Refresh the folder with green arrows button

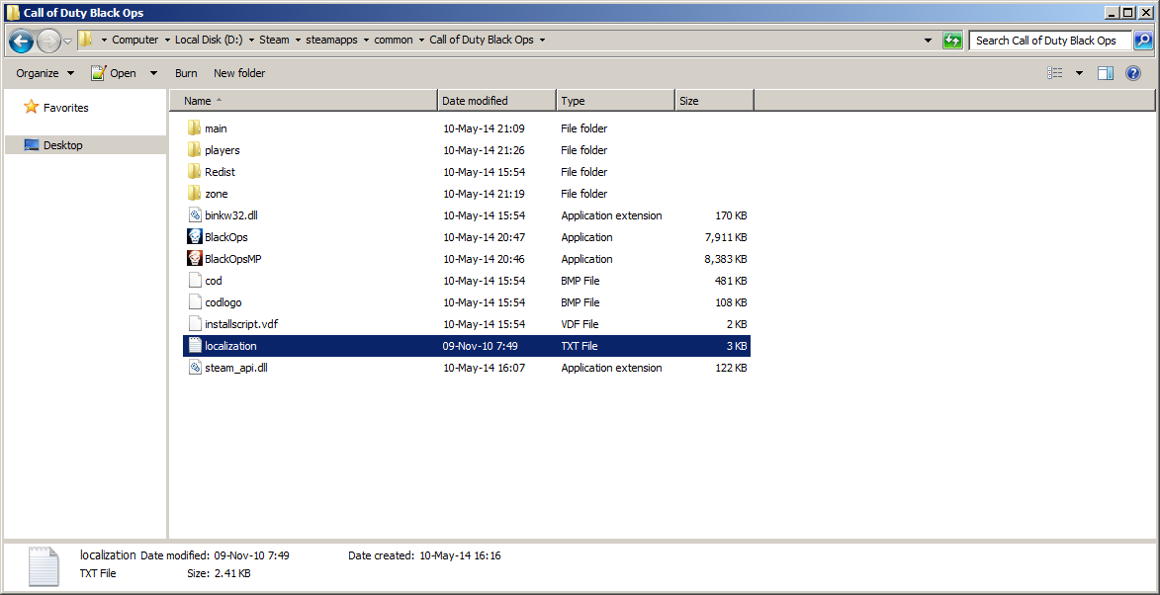[953, 41]
